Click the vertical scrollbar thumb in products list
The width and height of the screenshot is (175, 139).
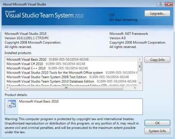tap(140, 66)
